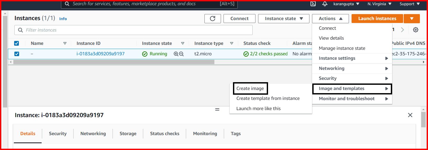Toggle the select-all instances checkbox
Image resolution: width=428 pixels, height=150 pixels.
(x=16, y=43)
